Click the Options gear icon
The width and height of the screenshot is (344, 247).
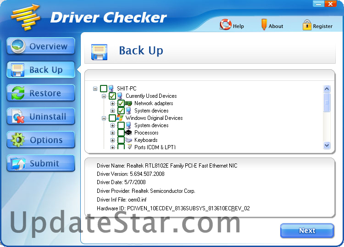(x=18, y=140)
